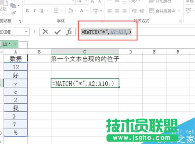Viewport: 195px width, 144px height.
Task: Decrease indent
Action: pyautogui.click(x=135, y=11)
